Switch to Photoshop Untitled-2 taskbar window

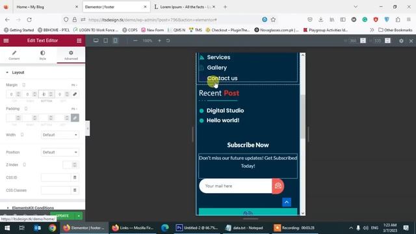(197, 228)
